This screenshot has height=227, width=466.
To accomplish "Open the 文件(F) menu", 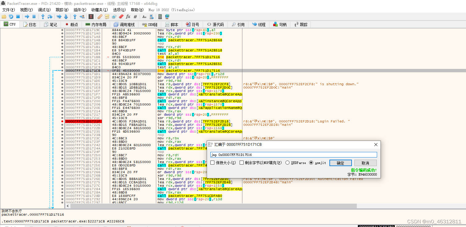I will coord(9,10).
